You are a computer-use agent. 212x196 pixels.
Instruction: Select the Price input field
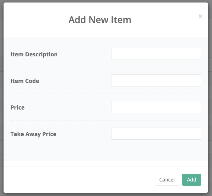click(x=156, y=107)
